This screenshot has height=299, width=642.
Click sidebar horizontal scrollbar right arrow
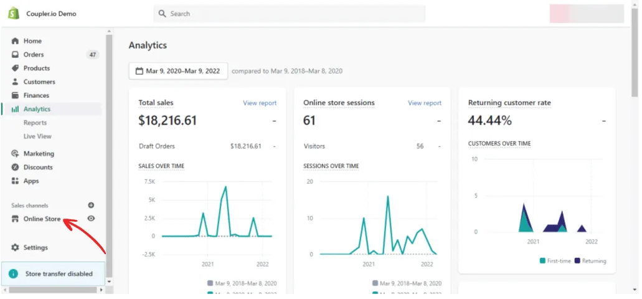click(101, 290)
